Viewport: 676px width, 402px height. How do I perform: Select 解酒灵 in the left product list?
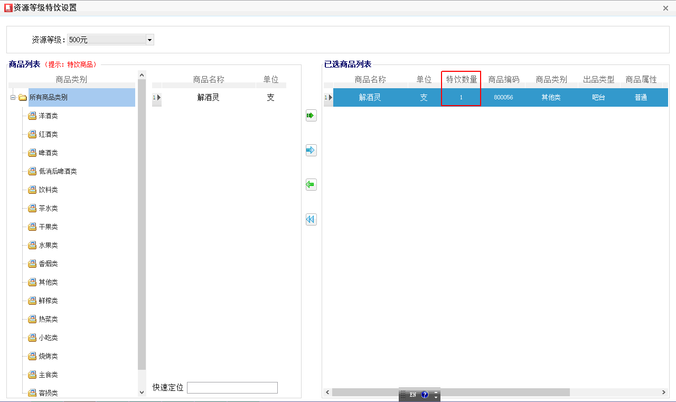click(x=208, y=97)
